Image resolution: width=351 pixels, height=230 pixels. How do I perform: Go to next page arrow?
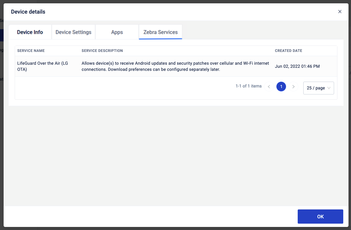click(293, 87)
